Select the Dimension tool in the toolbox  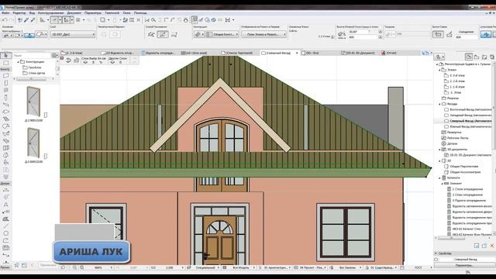pyautogui.click(x=5, y=190)
